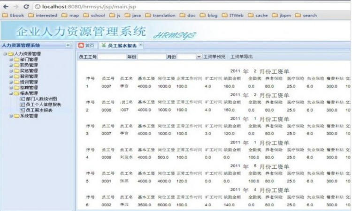Focus the 员工工号 input field
352x211 pixels.
pos(112,57)
